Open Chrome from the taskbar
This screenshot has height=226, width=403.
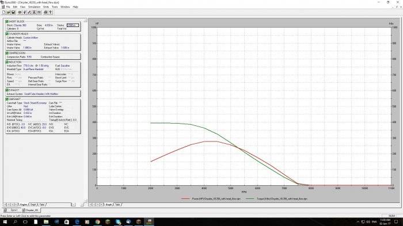pyautogui.click(x=97, y=221)
